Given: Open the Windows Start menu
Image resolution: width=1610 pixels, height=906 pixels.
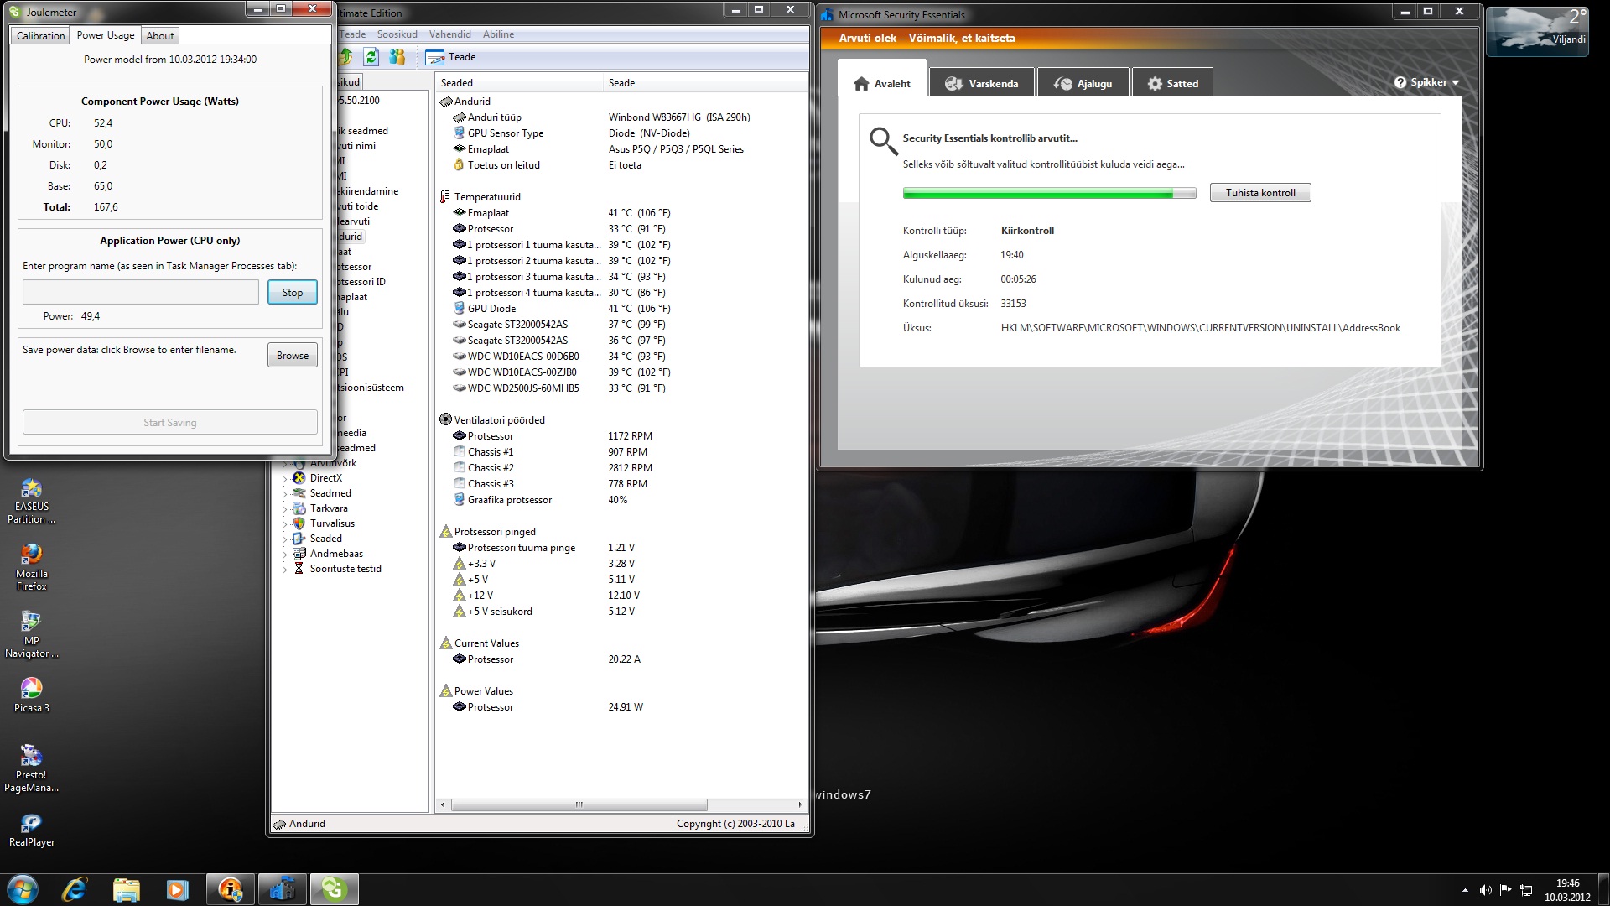Looking at the screenshot, I should pos(23,889).
